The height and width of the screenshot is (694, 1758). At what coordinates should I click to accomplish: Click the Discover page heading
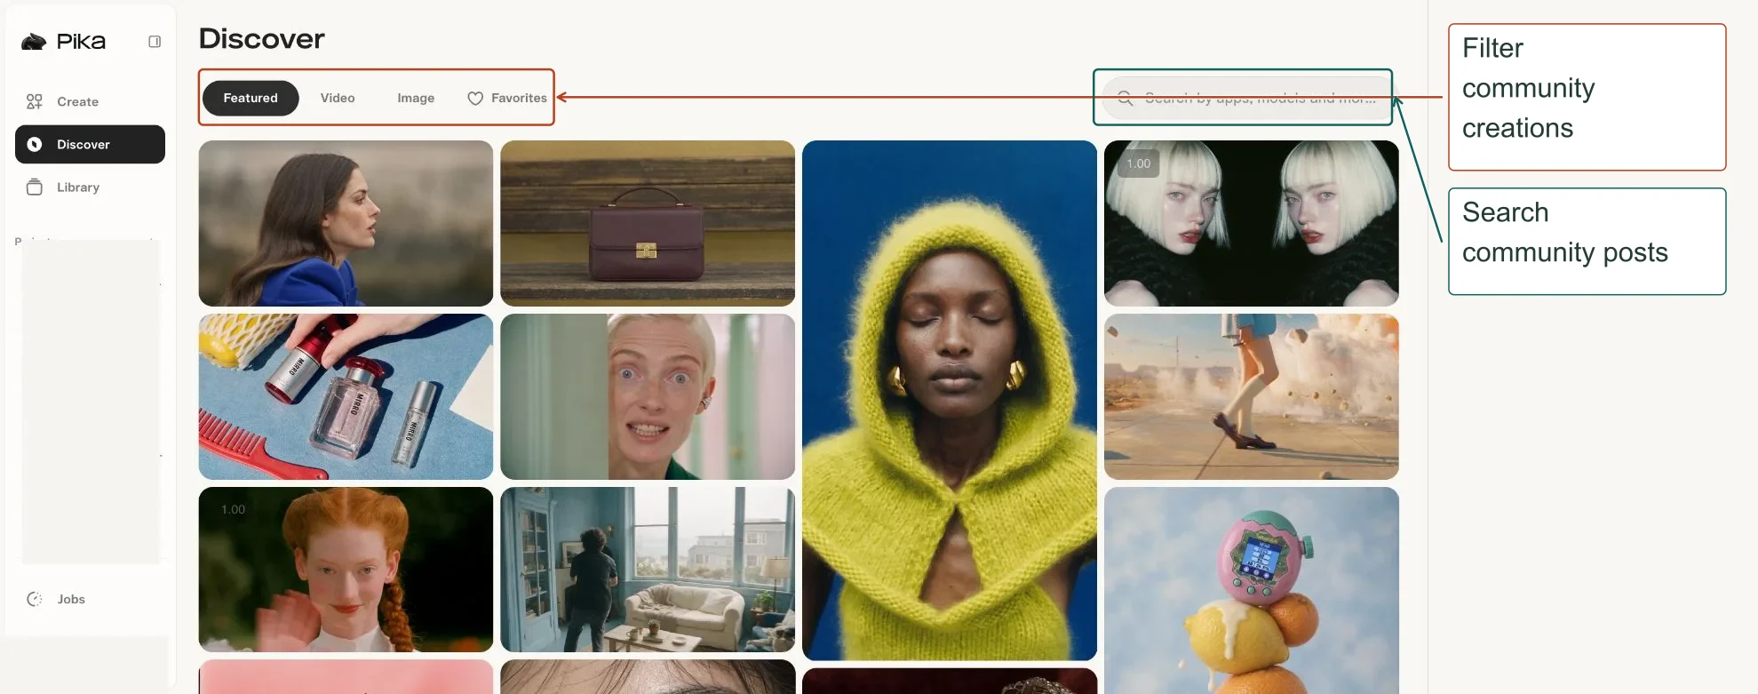(x=262, y=38)
